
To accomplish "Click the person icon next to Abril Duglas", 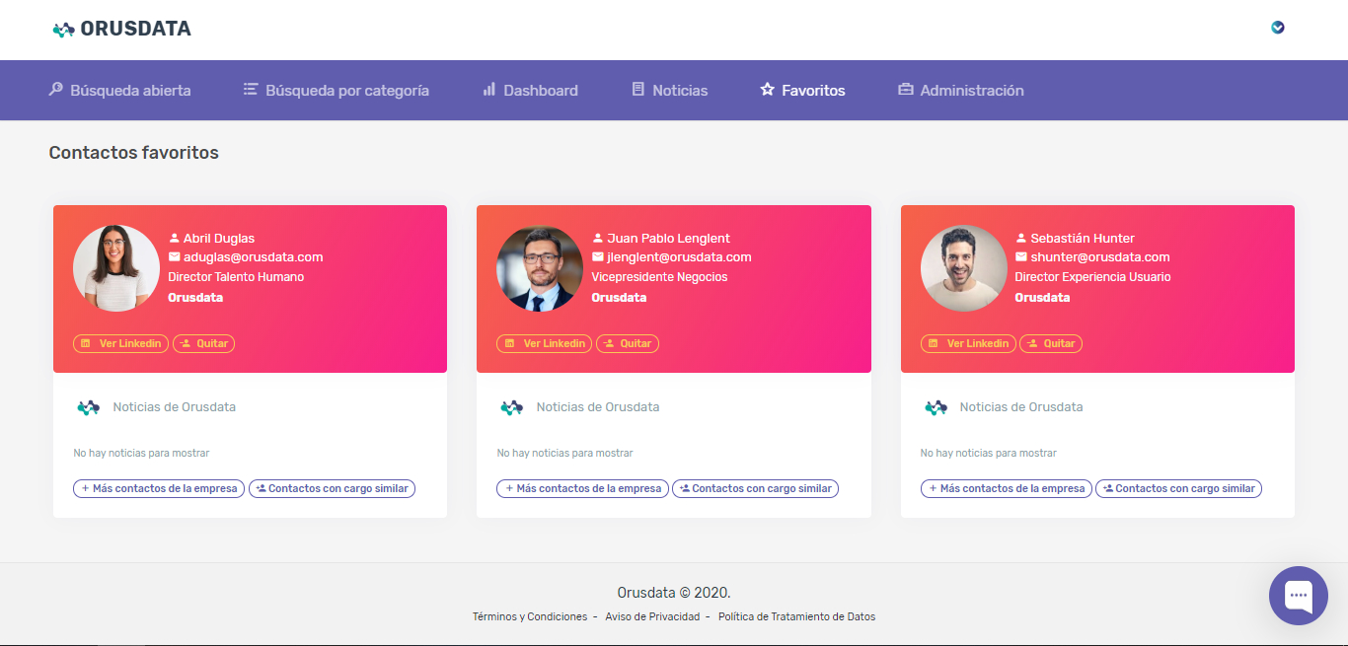I will click(175, 238).
